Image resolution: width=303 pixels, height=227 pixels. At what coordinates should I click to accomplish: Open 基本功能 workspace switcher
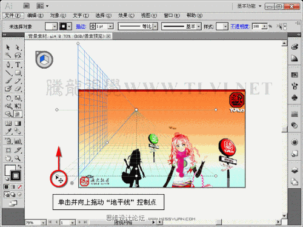(x=249, y=6)
